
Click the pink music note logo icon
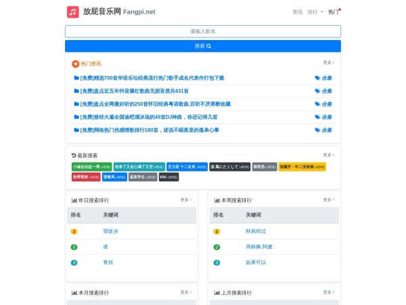(x=72, y=12)
